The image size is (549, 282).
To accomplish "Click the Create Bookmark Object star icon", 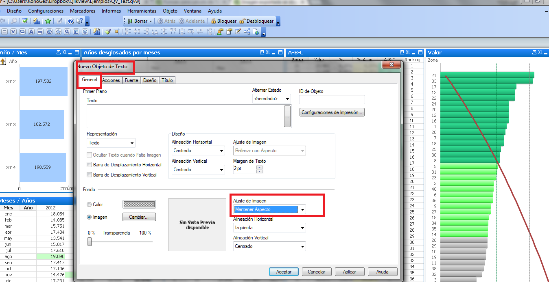I will coord(58,31).
